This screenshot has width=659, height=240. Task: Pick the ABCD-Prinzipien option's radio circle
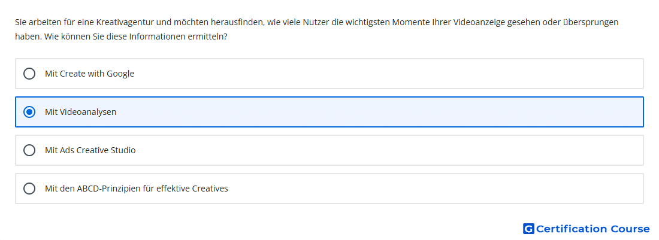(x=29, y=189)
